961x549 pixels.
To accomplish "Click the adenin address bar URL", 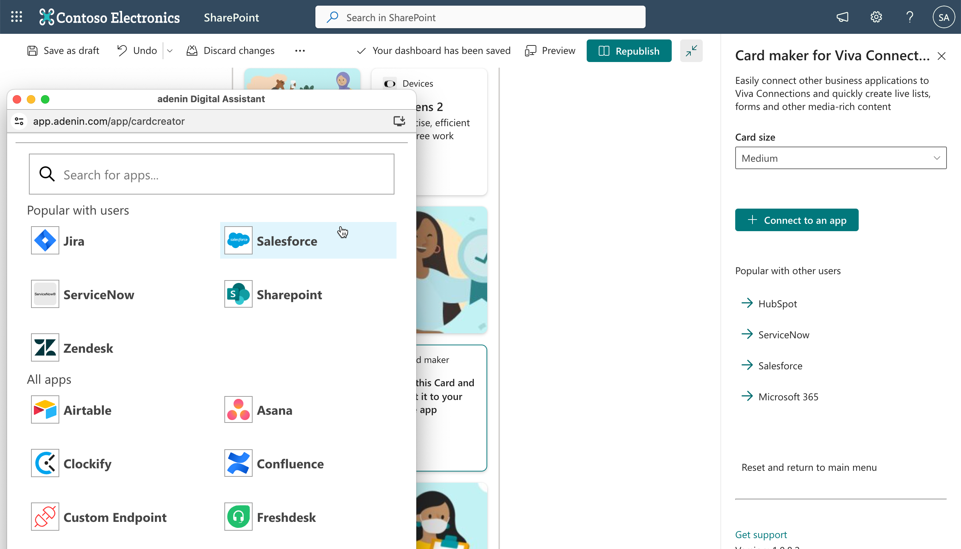I will (x=109, y=121).
